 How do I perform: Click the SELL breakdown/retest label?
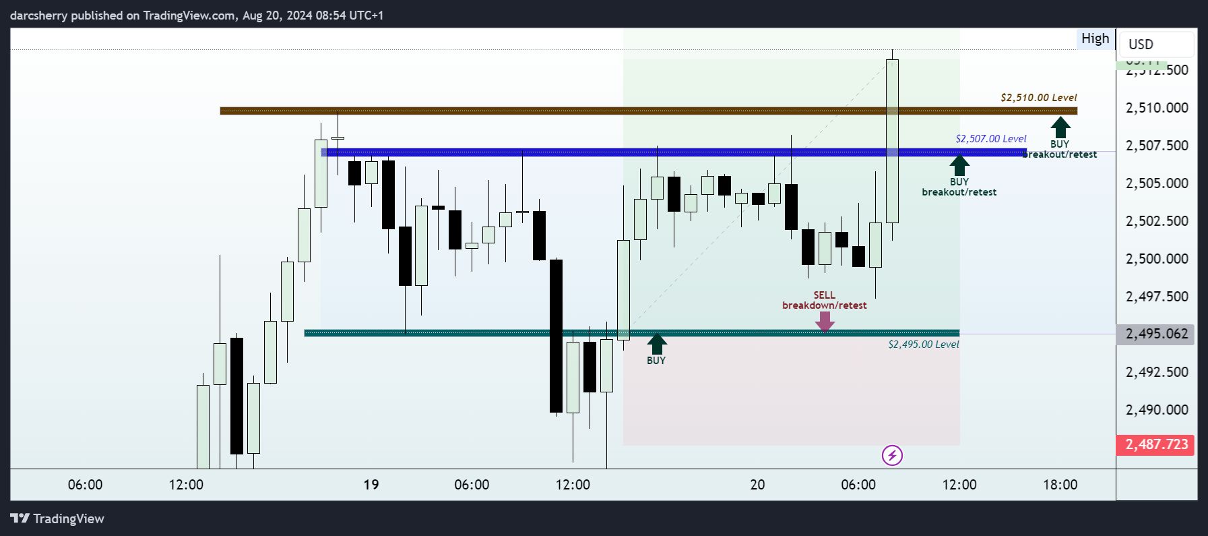point(824,300)
